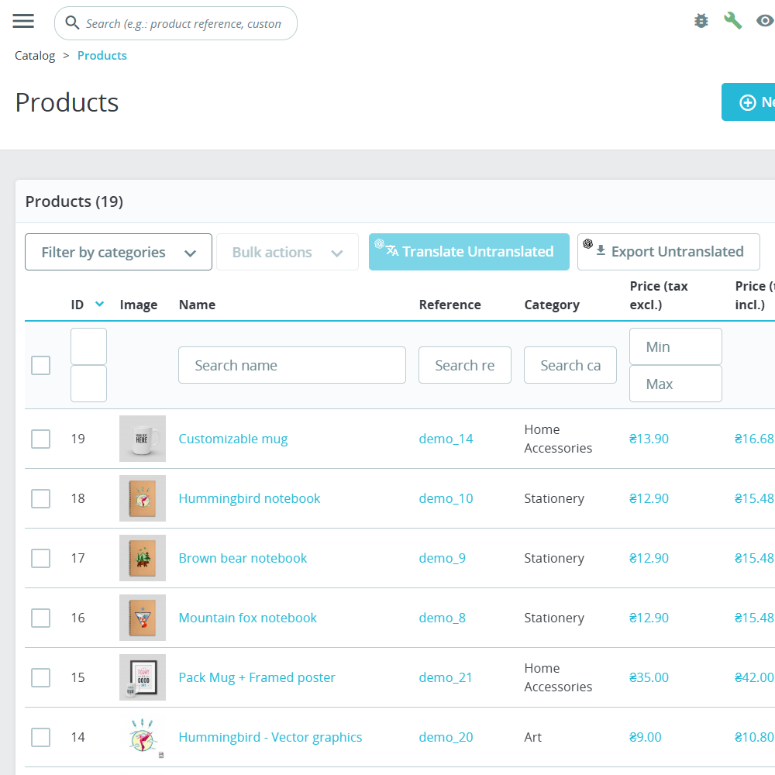775x775 pixels.
Task: Navigate to Catalog in the breadcrumb
Action: 35,55
